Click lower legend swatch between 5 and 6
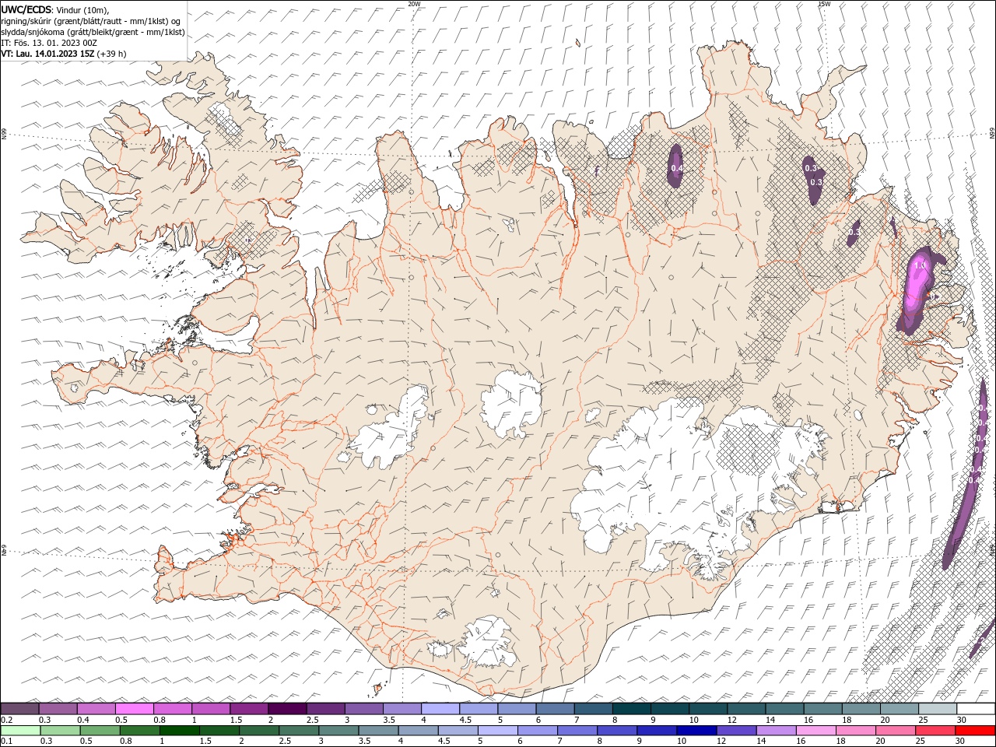 click(497, 731)
